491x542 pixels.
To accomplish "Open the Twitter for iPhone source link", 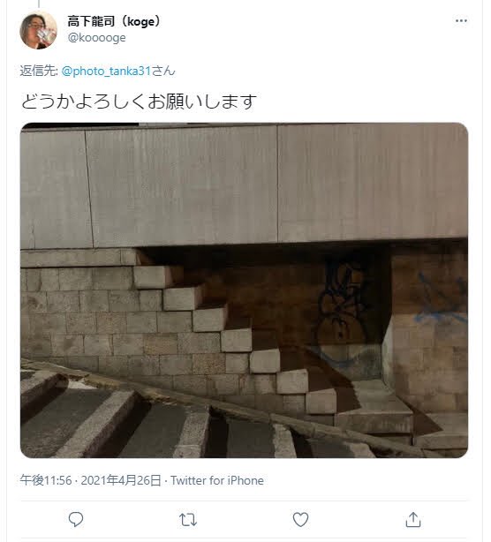I will (x=217, y=480).
